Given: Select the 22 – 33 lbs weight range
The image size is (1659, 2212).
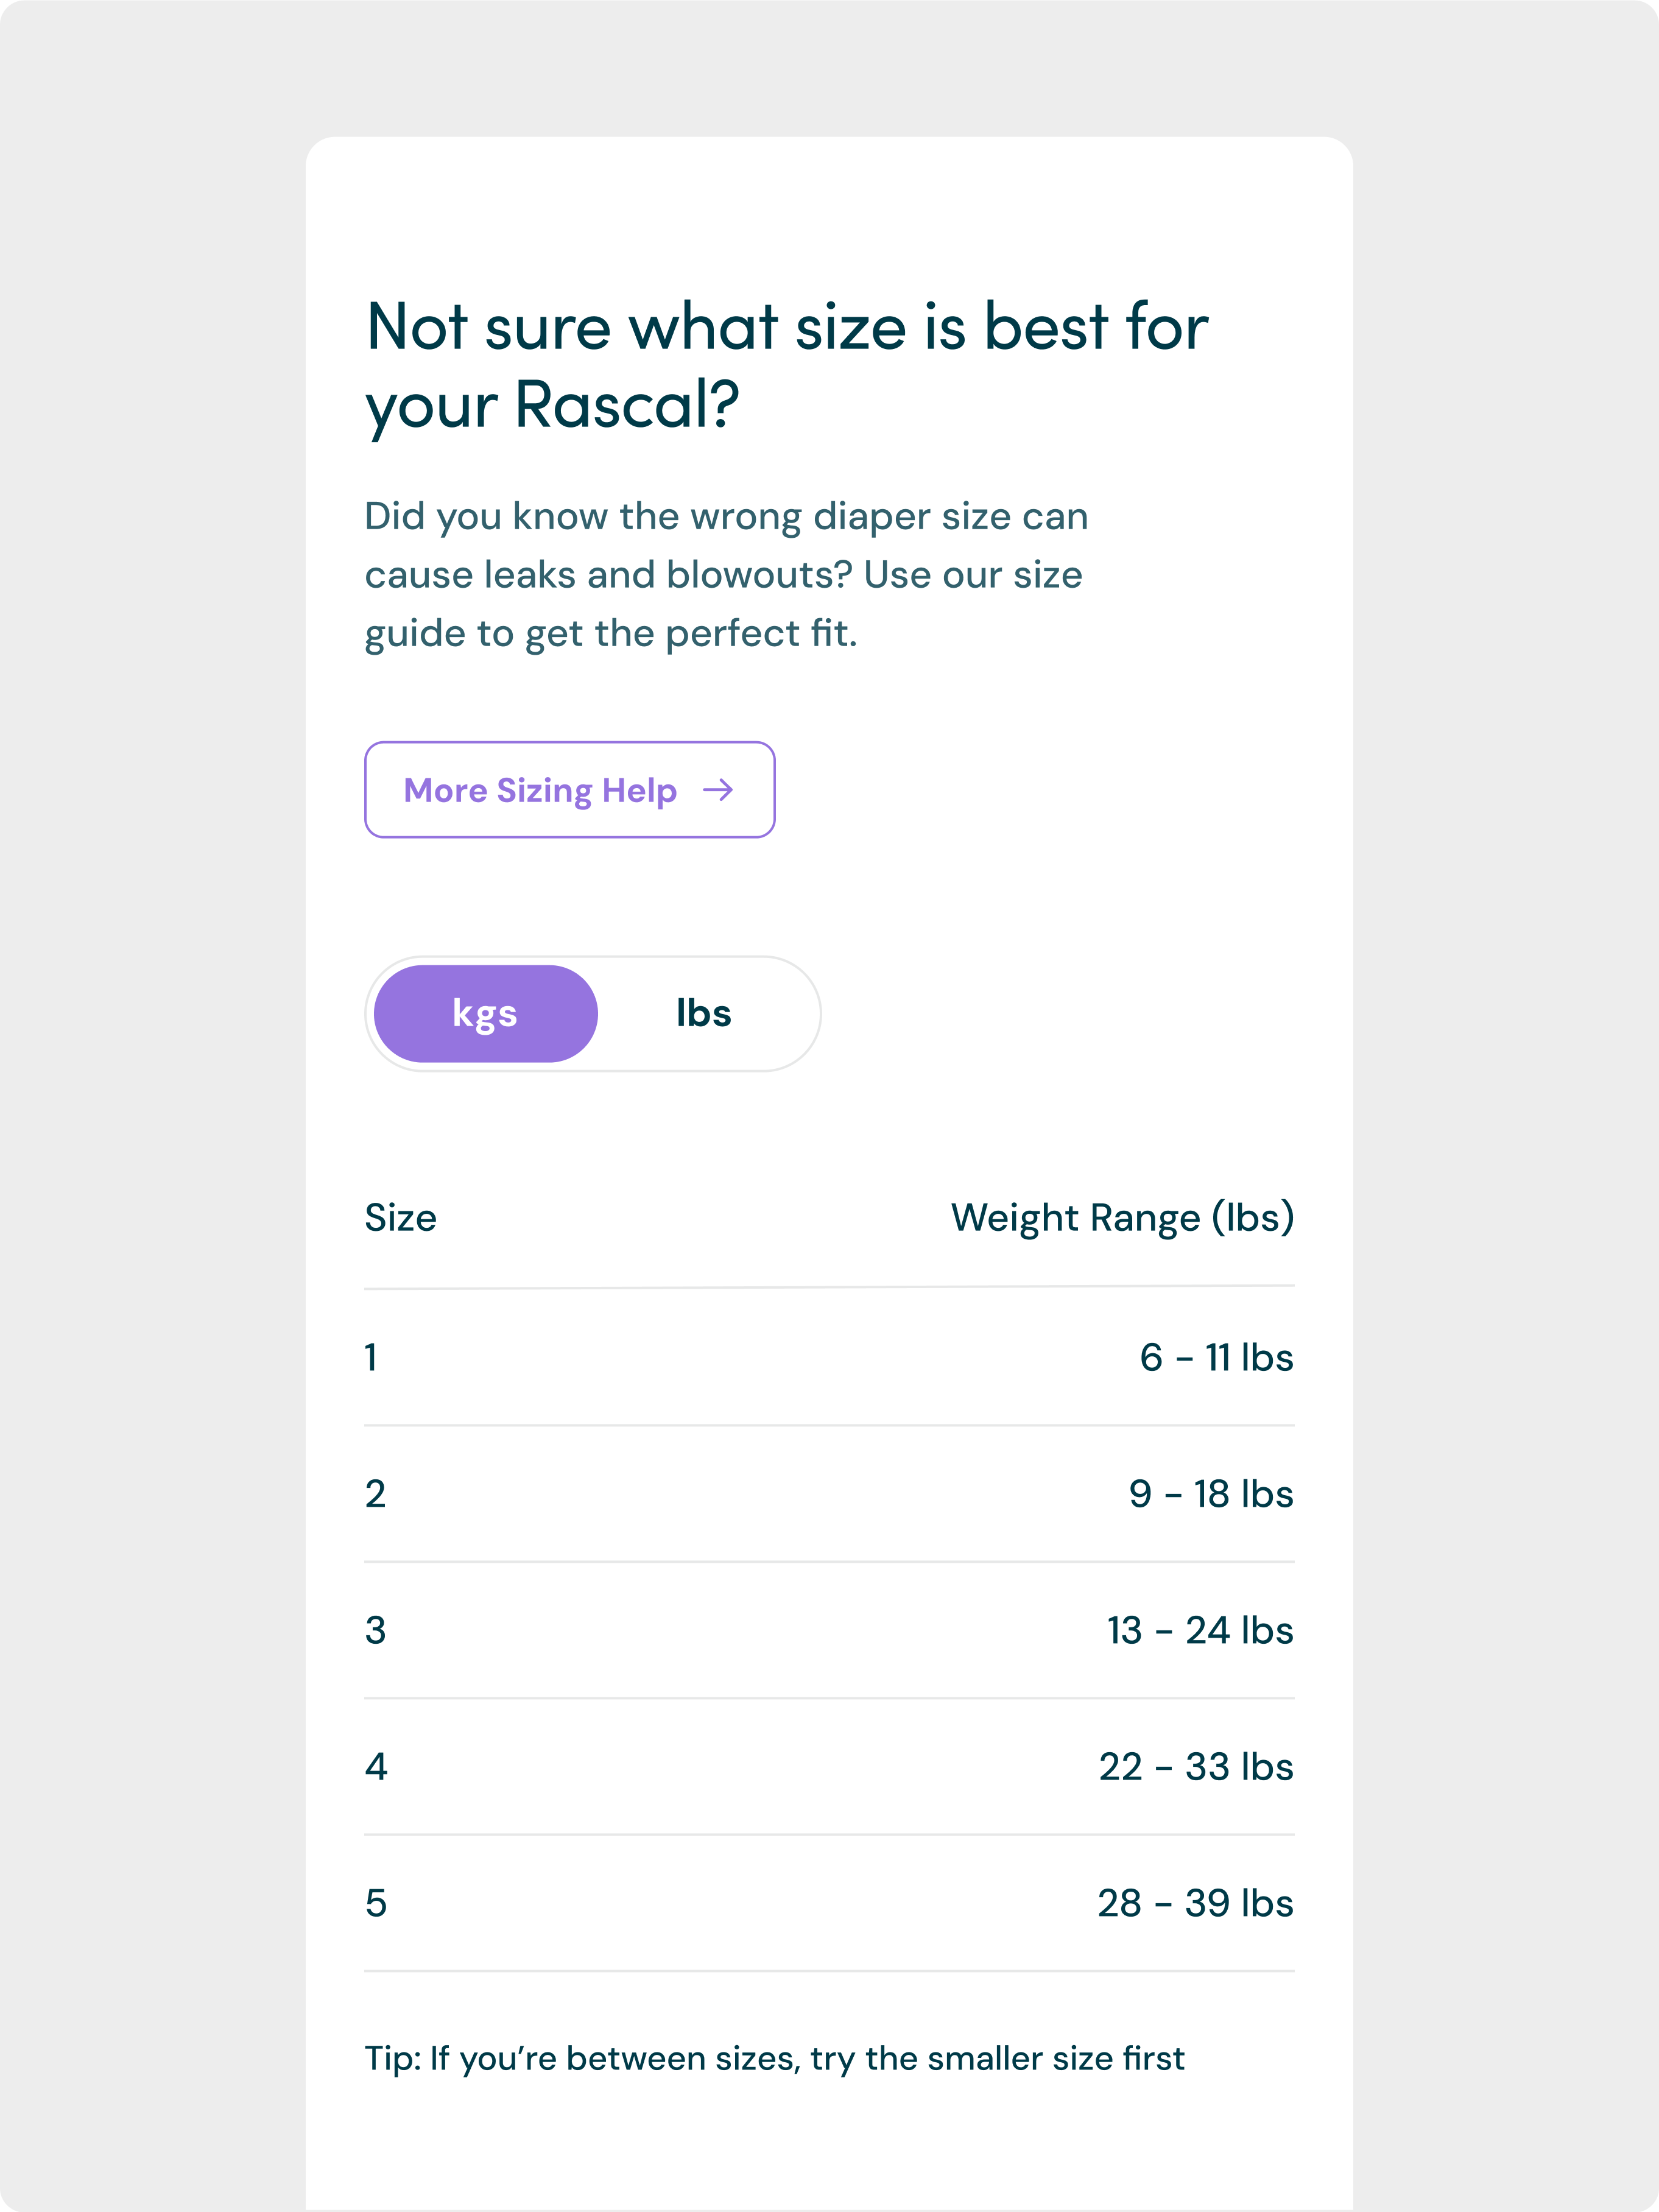Looking at the screenshot, I should tap(1197, 1766).
